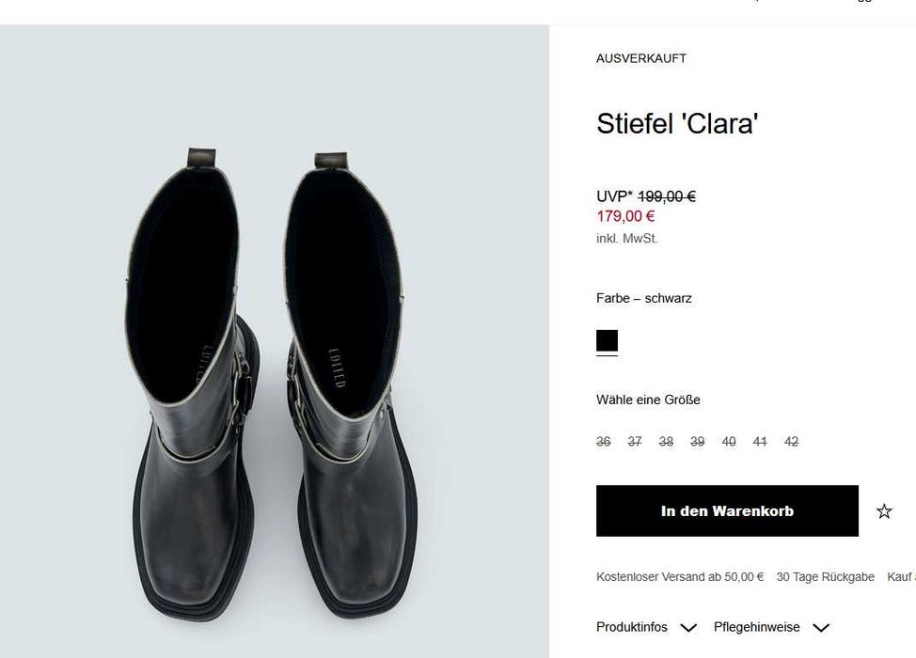This screenshot has height=658, width=916.
Task: Add boots to wishlist with star icon
Action: coord(884,511)
